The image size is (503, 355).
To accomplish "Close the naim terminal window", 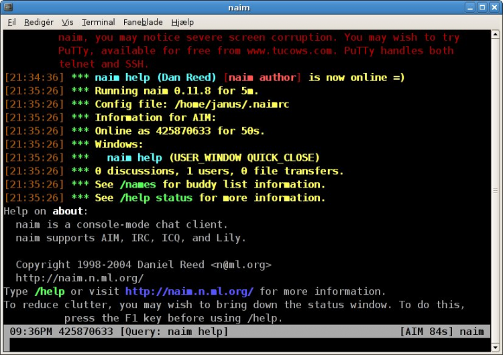I will pyautogui.click(x=494, y=7).
